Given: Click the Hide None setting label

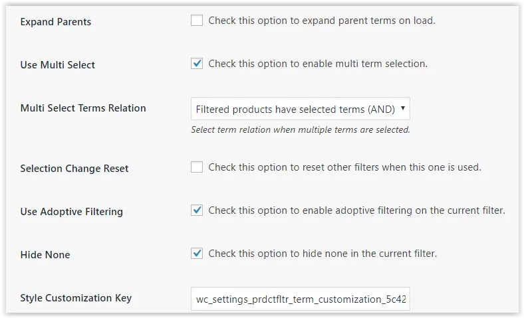Looking at the screenshot, I should 45,255.
